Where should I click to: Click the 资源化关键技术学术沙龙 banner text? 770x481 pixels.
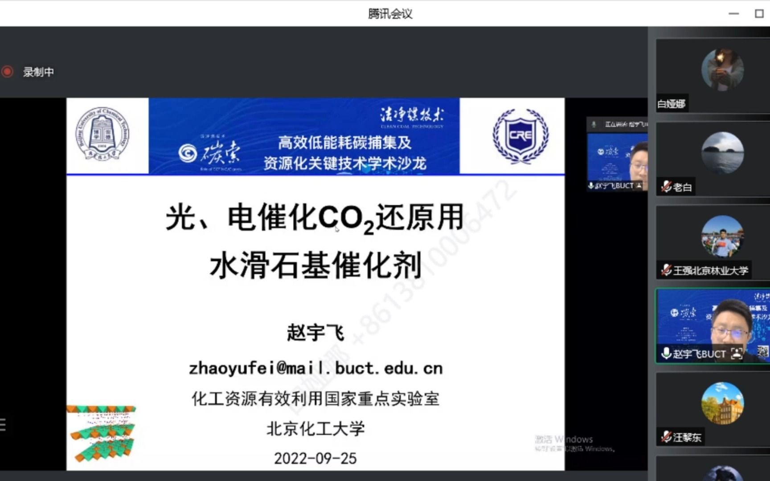pyautogui.click(x=345, y=163)
